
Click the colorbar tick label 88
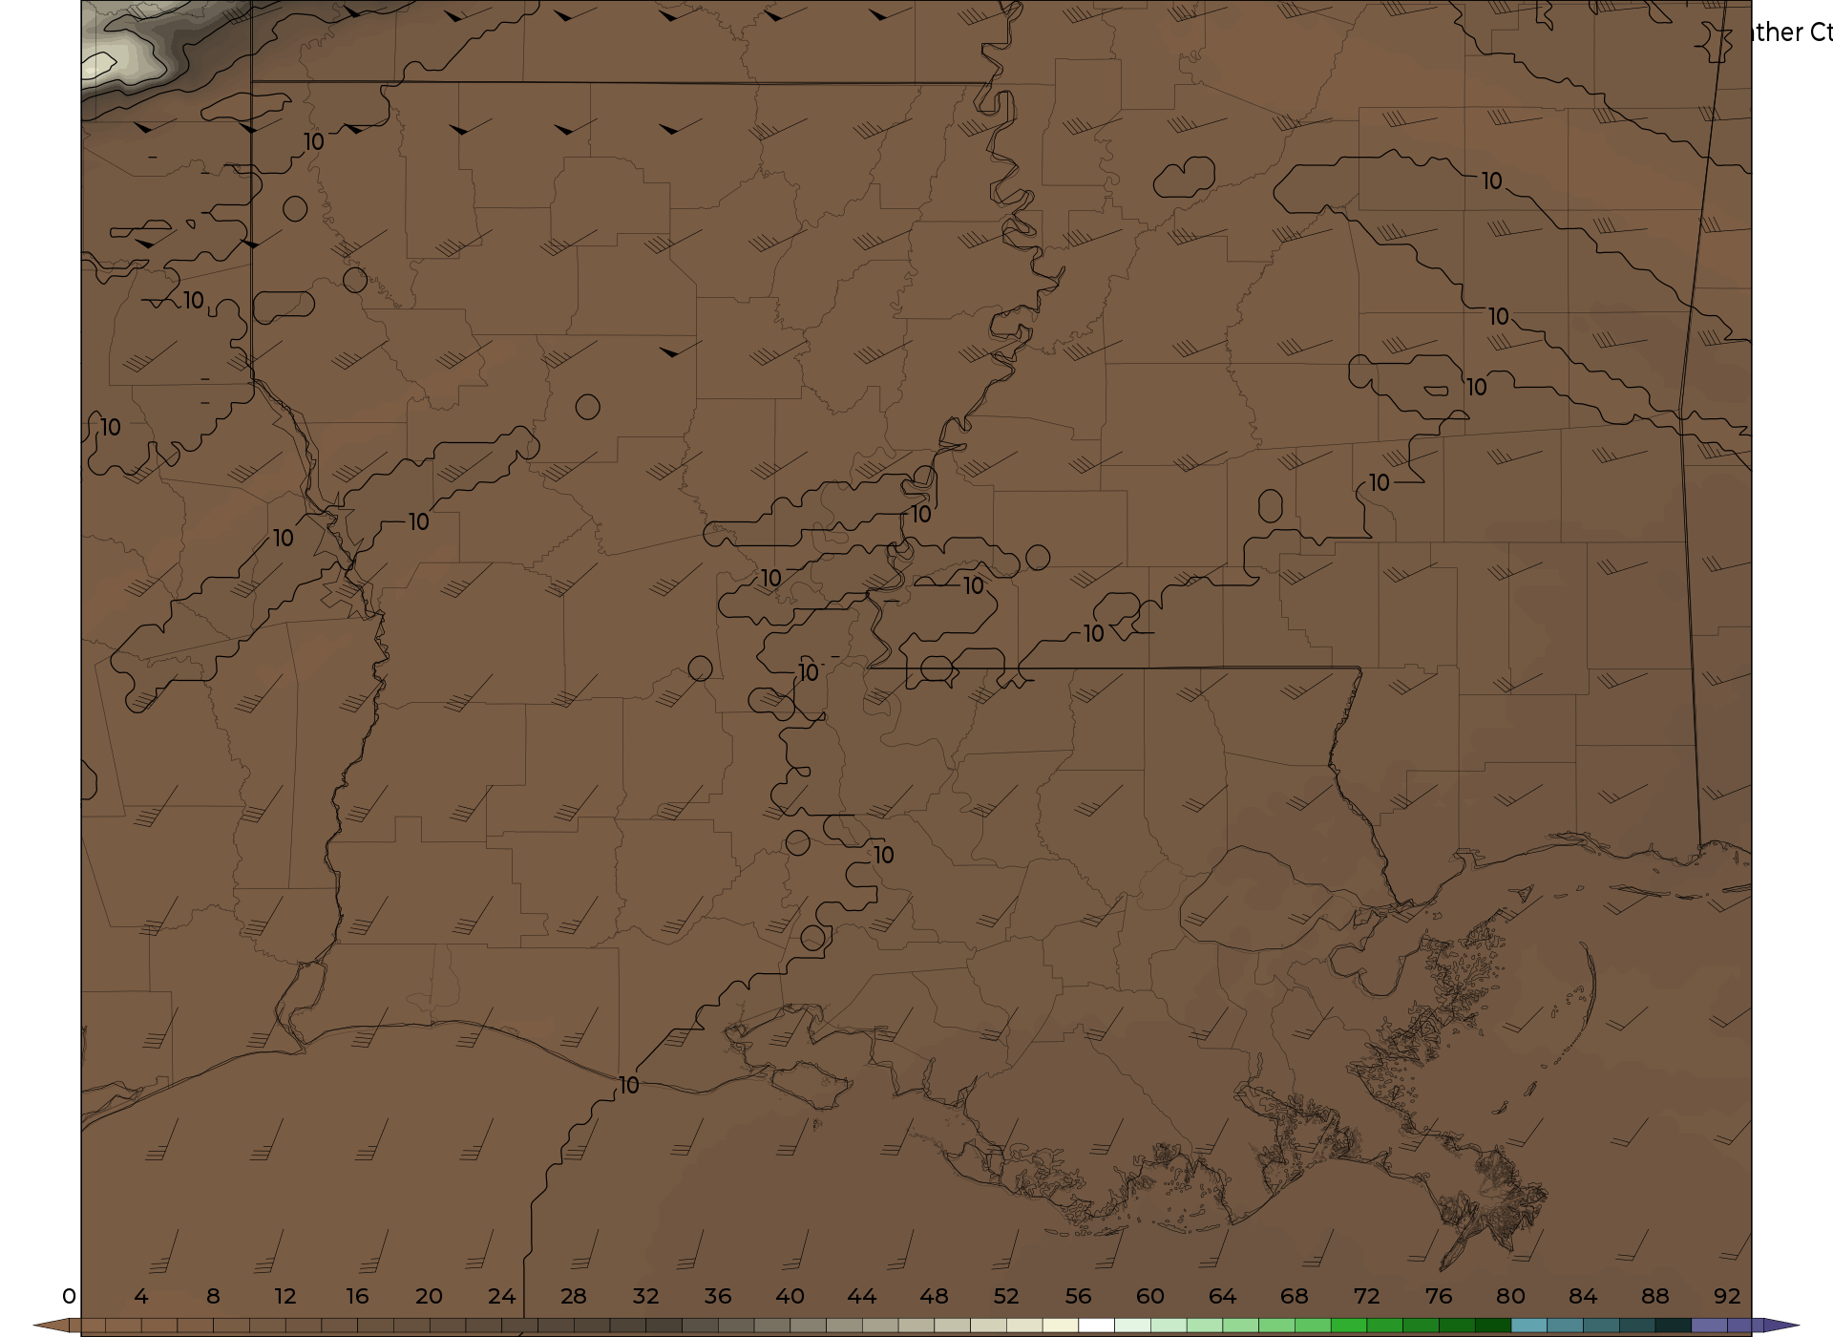pos(1654,1296)
